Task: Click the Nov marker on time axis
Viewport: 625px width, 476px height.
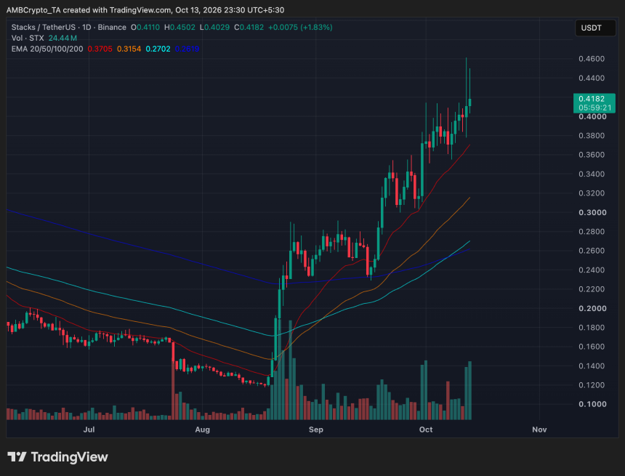Action: click(539, 429)
